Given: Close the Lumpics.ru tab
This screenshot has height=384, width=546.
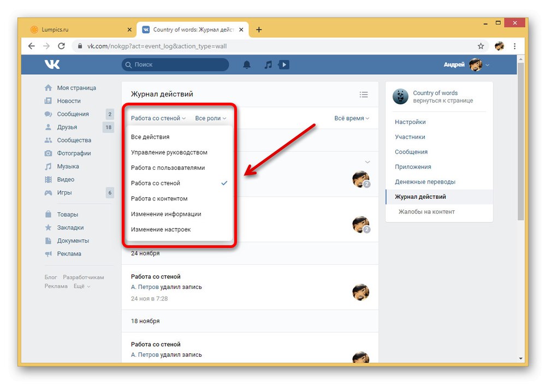Looking at the screenshot, I should click(x=129, y=29).
